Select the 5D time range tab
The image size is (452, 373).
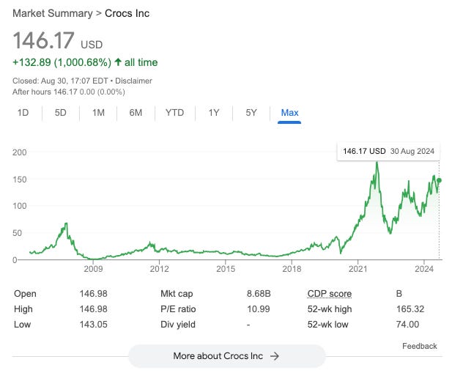point(61,113)
